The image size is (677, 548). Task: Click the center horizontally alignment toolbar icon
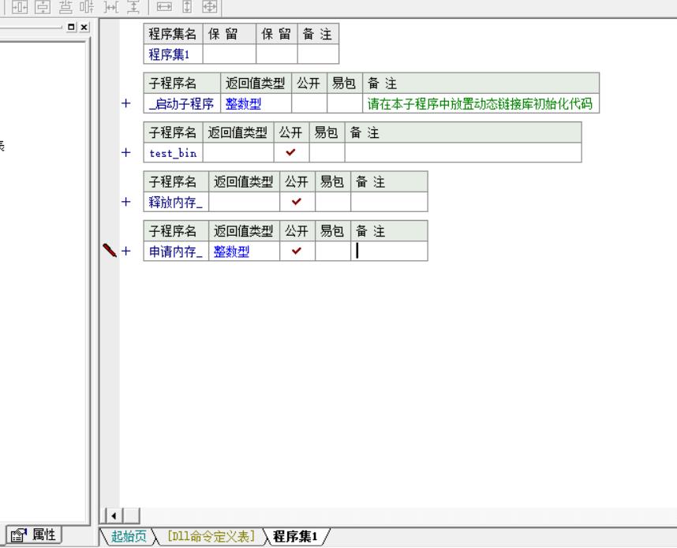(20, 6)
